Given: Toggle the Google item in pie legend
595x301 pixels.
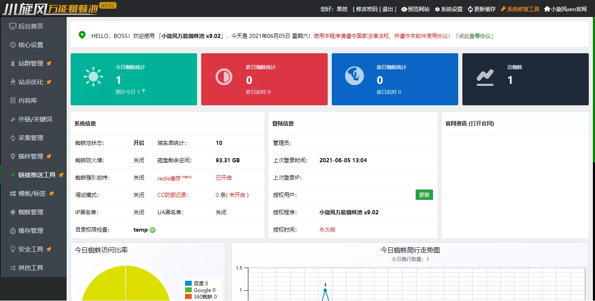Looking at the screenshot, I should pos(198,290).
